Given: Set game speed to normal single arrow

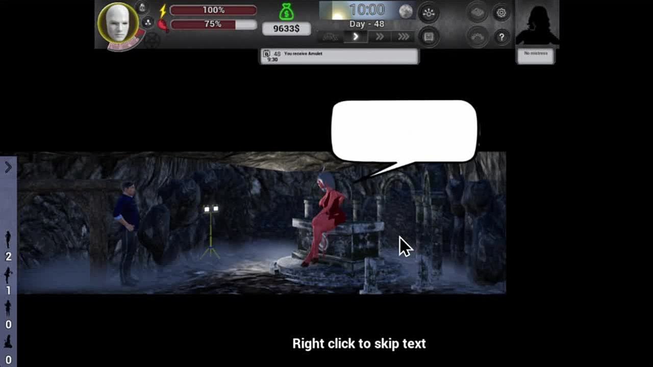Looking at the screenshot, I should pos(356,37).
